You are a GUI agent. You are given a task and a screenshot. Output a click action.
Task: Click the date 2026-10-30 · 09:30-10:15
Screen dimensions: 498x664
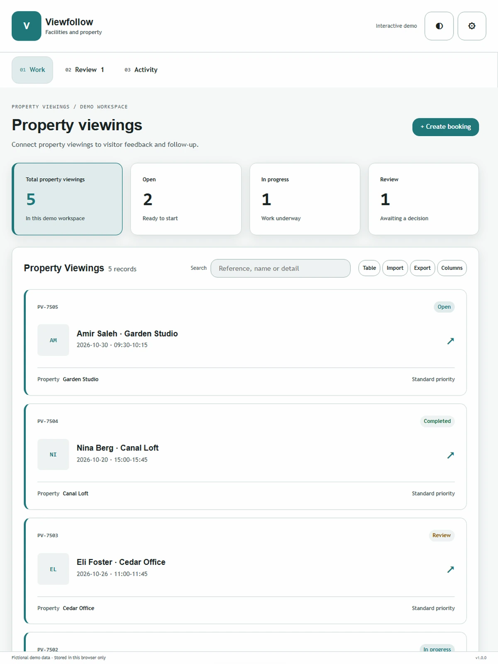[112, 345]
